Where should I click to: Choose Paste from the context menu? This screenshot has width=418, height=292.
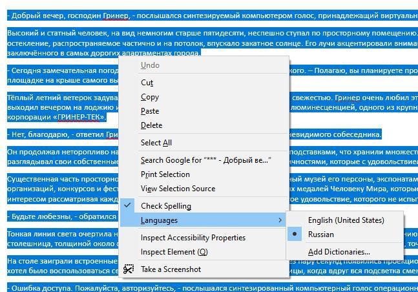(150, 111)
